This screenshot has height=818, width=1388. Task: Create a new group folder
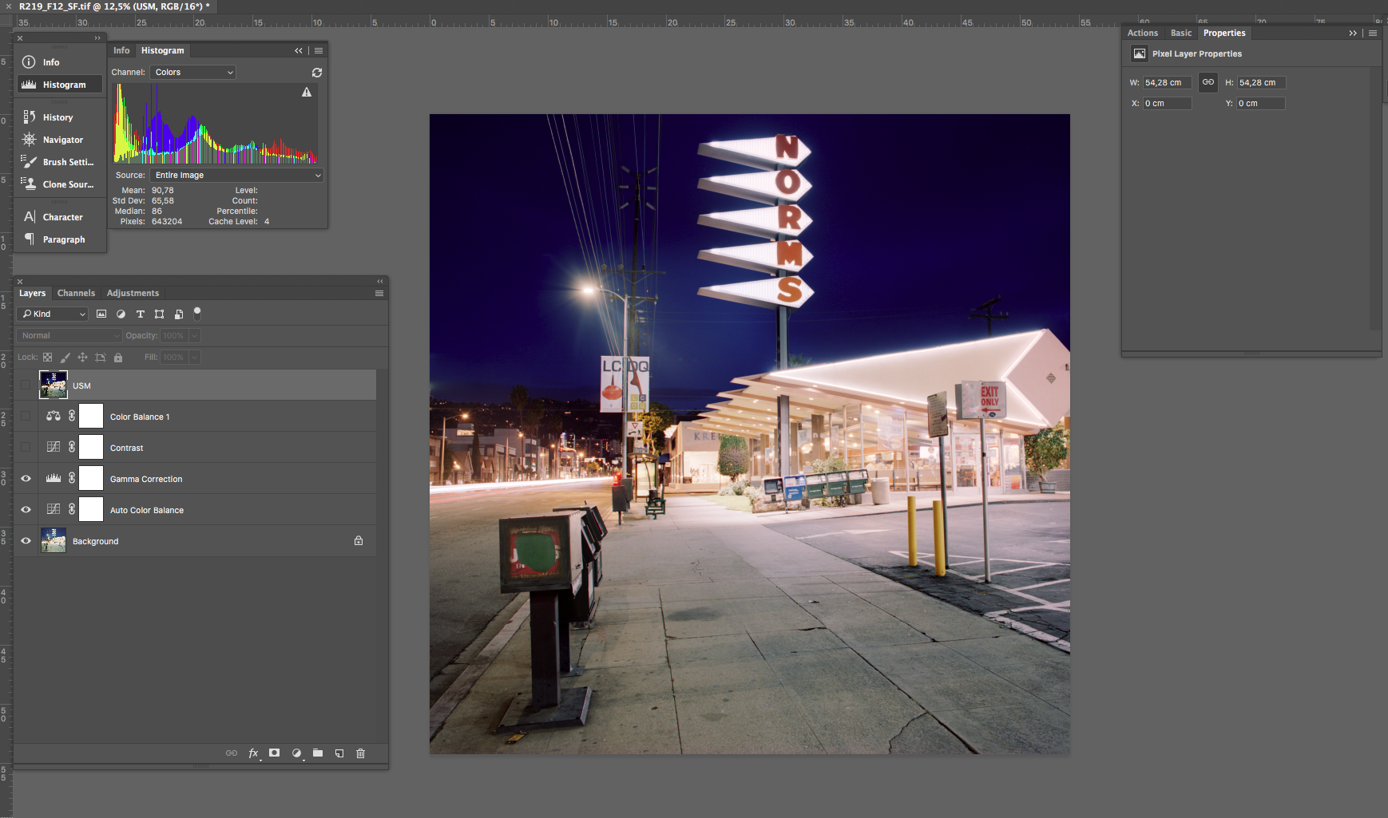[317, 753]
